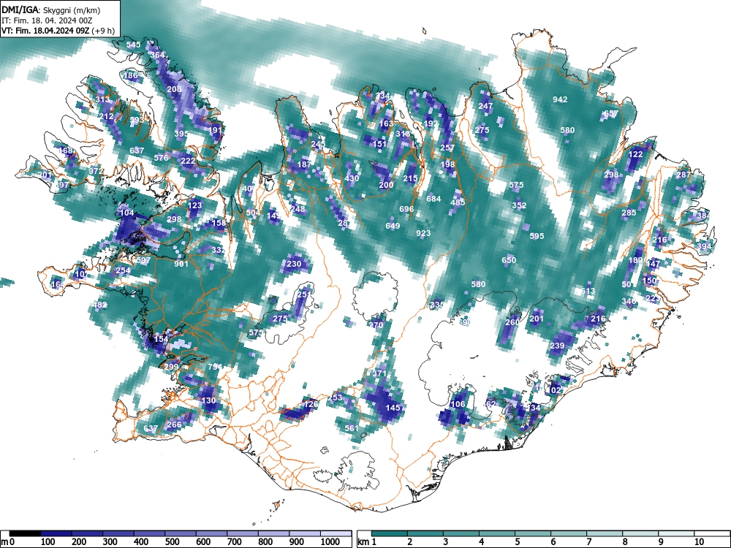Click the 1000 tick label on the metre legend
The image size is (731, 548).
click(x=330, y=542)
